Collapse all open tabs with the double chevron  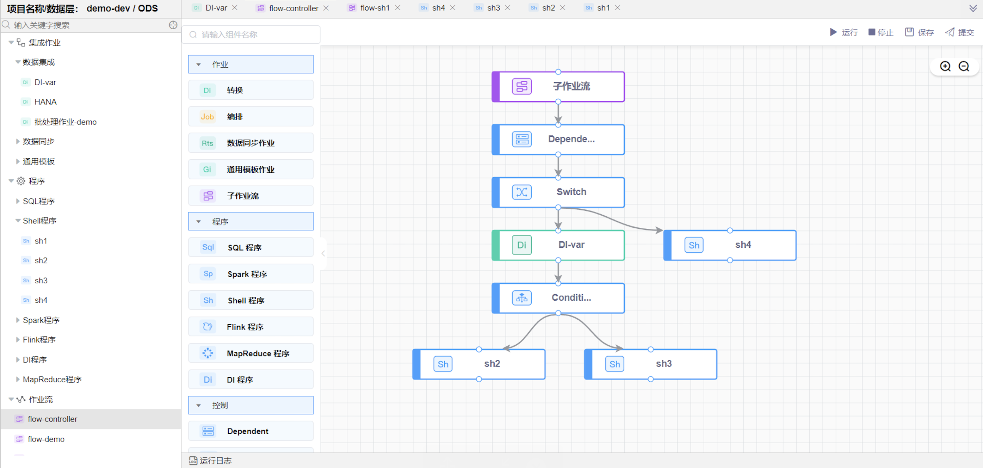[x=974, y=8]
